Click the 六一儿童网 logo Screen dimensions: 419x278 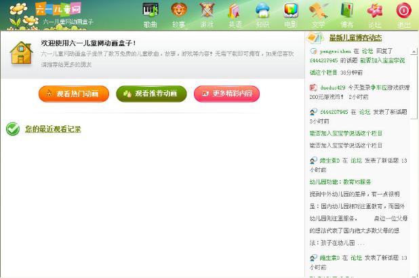[45, 9]
